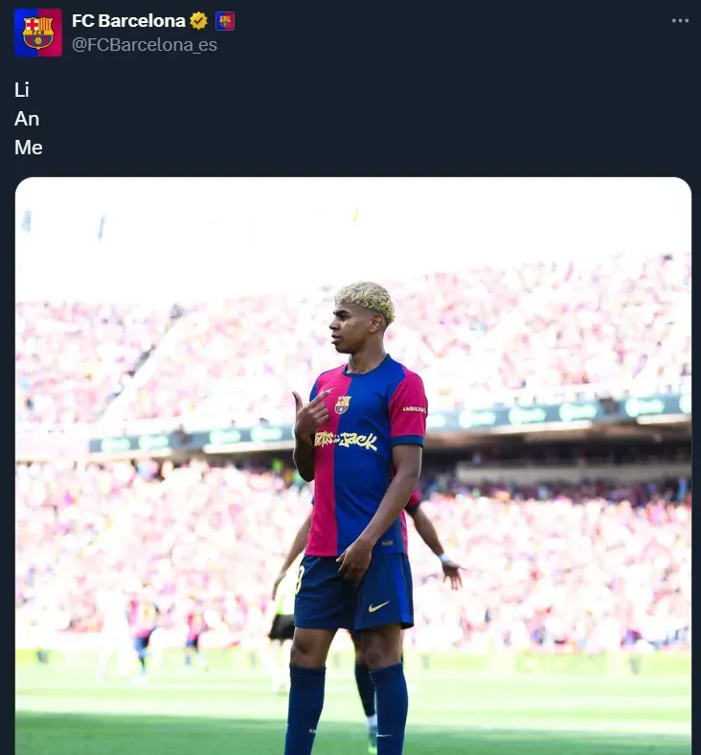This screenshot has width=701, height=755.
Task: Click the sleeve sponsor patch on the jersey
Action: coord(414,409)
